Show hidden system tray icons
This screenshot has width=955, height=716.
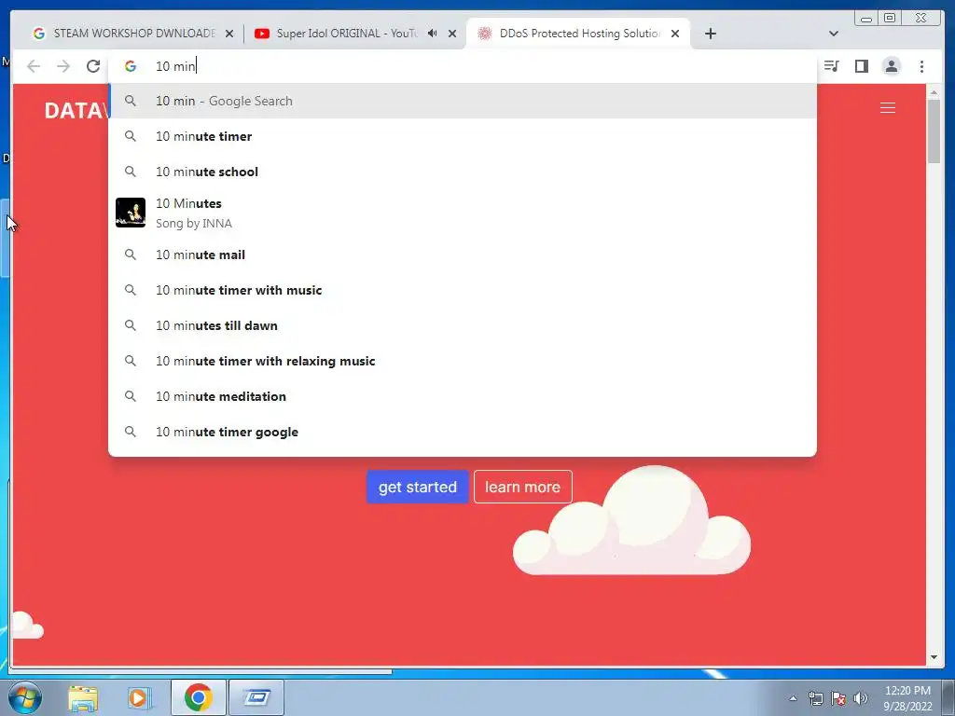tap(793, 698)
